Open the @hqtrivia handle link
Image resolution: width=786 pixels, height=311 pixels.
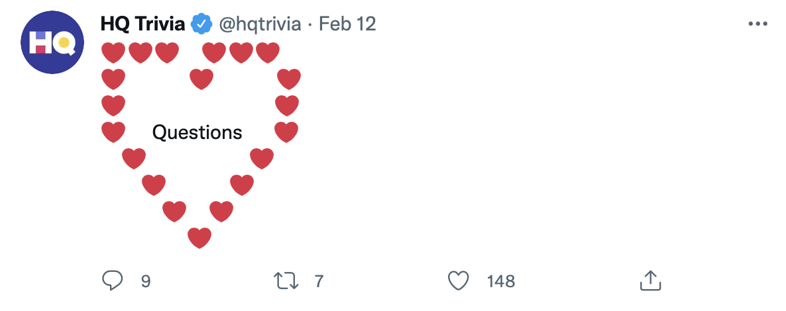260,24
